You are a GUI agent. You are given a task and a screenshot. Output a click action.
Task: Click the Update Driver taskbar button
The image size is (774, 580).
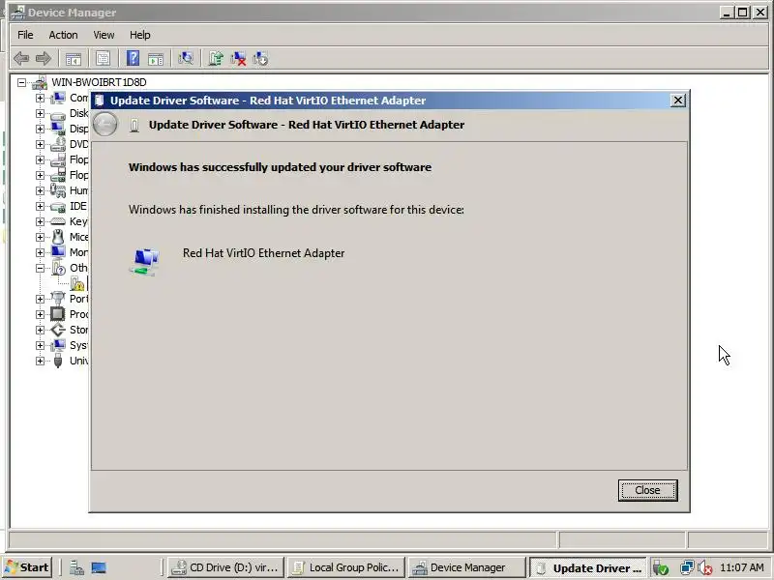click(x=587, y=567)
